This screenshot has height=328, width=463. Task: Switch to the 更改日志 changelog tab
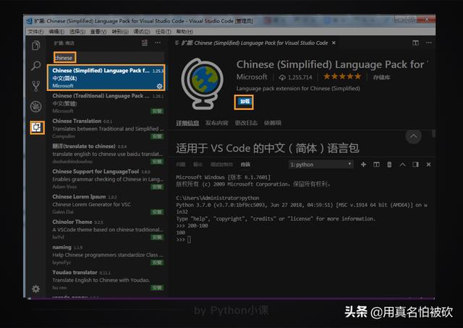246,123
